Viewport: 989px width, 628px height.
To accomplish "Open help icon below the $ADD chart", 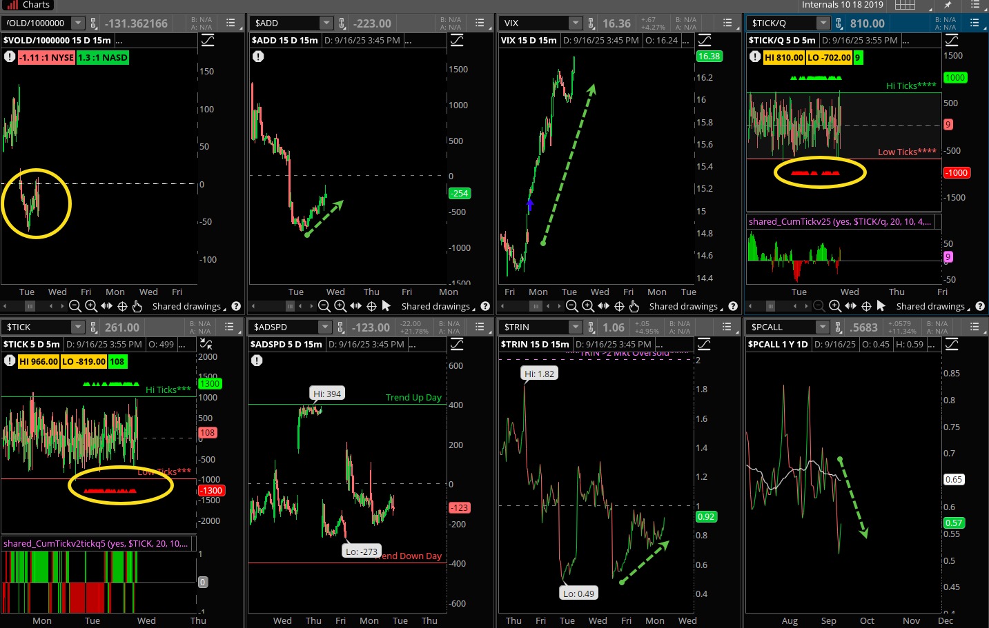I will click(x=485, y=306).
